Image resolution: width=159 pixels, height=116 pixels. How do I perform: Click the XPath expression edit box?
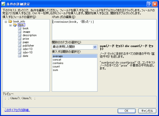click(104, 30)
